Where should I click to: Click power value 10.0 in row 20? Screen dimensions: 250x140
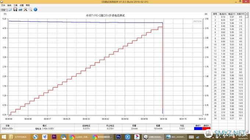pos(240,75)
